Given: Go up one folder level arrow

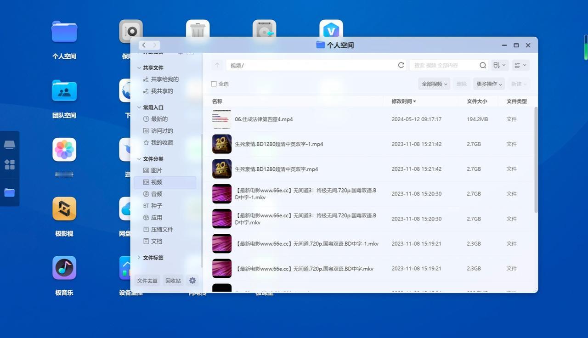Looking at the screenshot, I should coord(218,65).
